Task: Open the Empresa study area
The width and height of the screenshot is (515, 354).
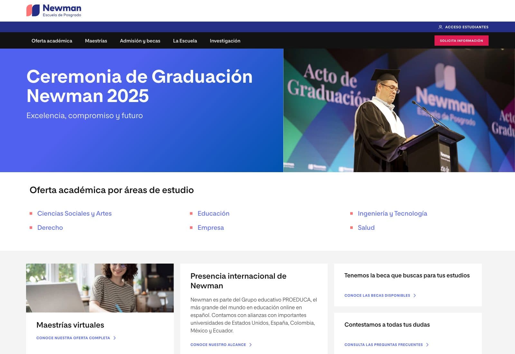Action: pyautogui.click(x=211, y=228)
